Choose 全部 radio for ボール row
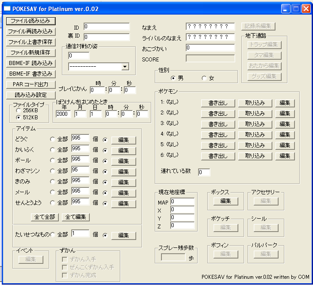 pyautogui.click(x=53, y=160)
